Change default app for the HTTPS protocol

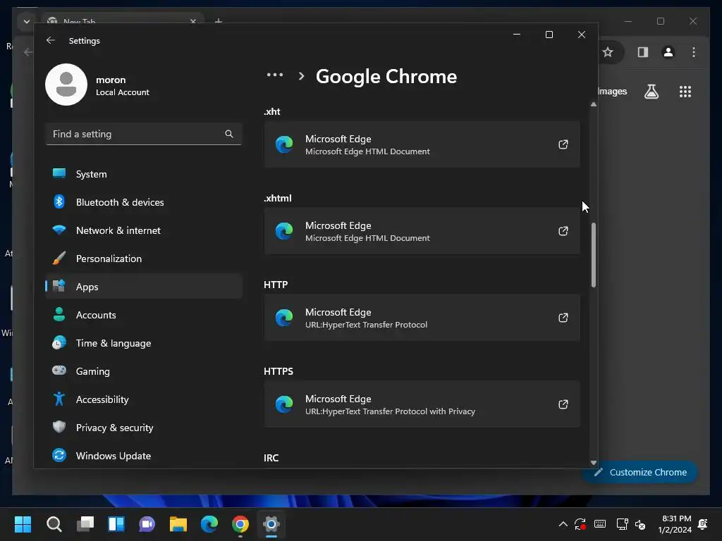click(422, 404)
